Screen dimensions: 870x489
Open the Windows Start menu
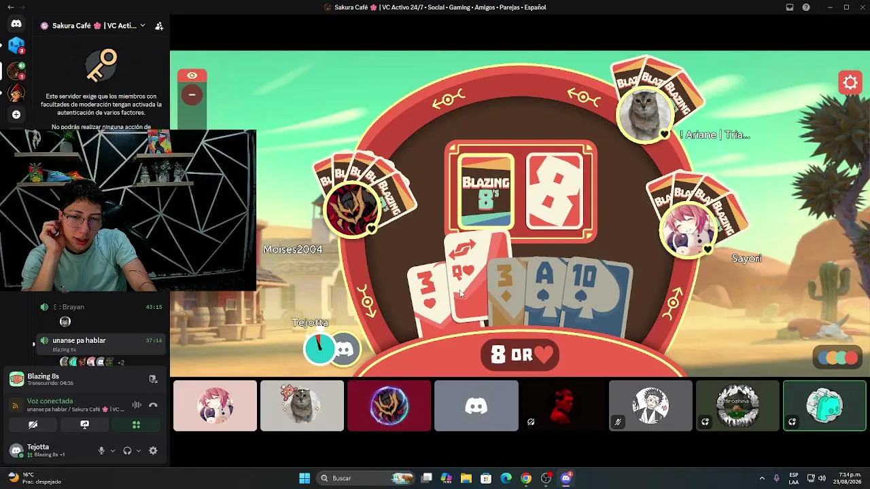(304, 478)
